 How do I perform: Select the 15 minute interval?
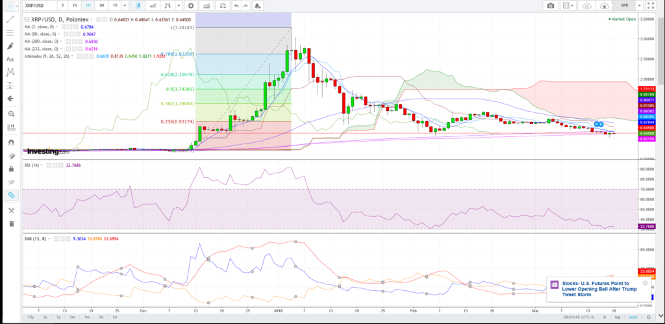[115, 5]
